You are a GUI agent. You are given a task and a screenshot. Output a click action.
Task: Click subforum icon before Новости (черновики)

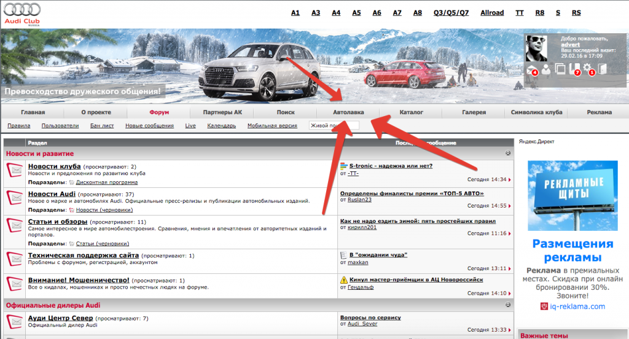(72, 210)
